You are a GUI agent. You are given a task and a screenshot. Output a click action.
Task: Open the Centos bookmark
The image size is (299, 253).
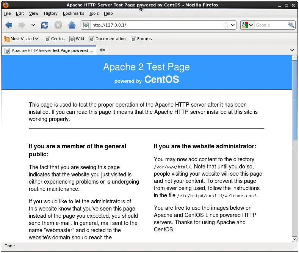coord(55,39)
